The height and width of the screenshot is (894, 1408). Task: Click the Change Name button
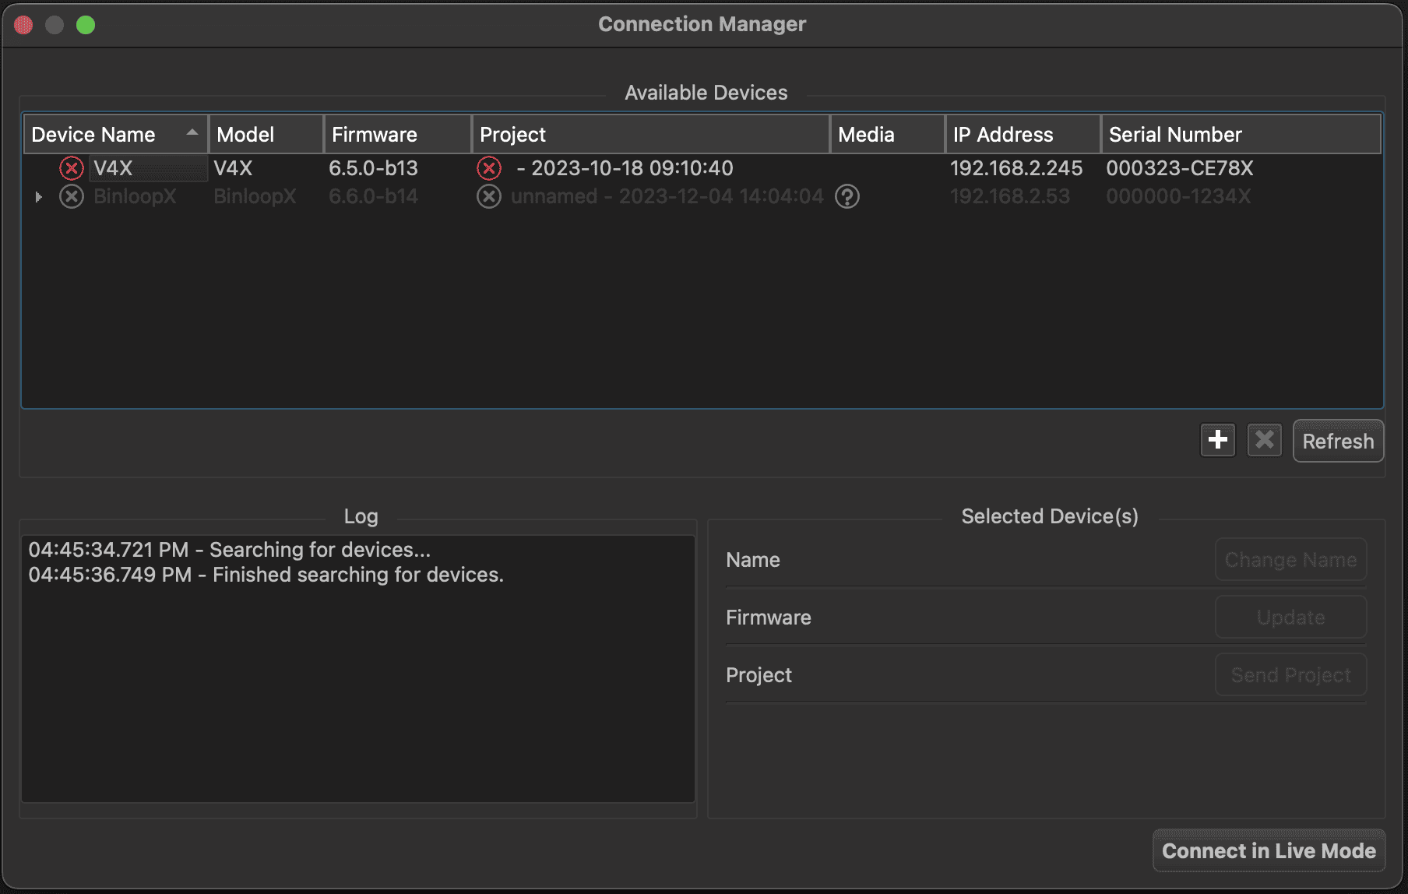point(1290,560)
